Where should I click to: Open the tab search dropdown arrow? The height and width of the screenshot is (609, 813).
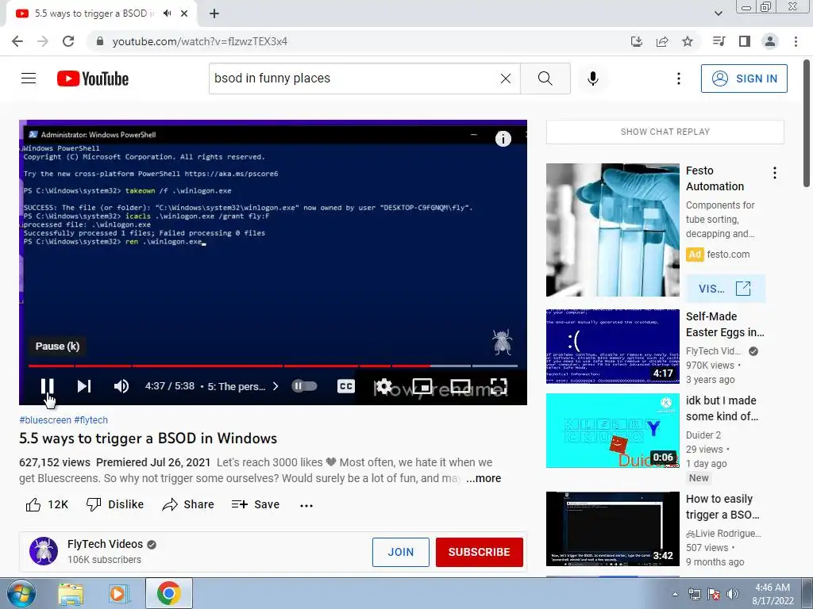pyautogui.click(x=718, y=13)
